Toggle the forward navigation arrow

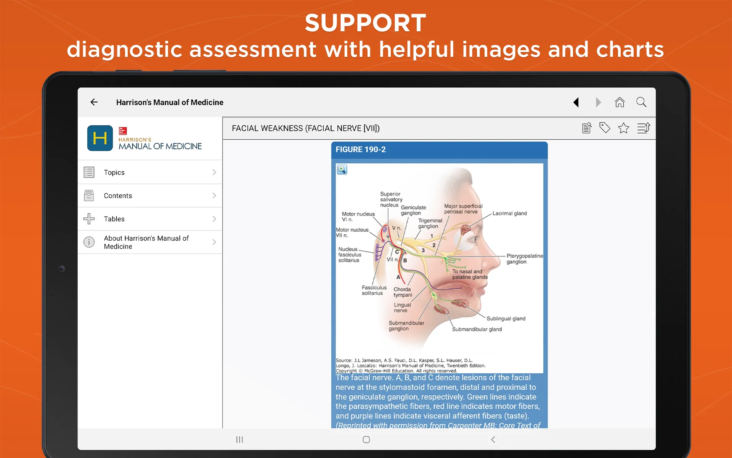pos(598,102)
